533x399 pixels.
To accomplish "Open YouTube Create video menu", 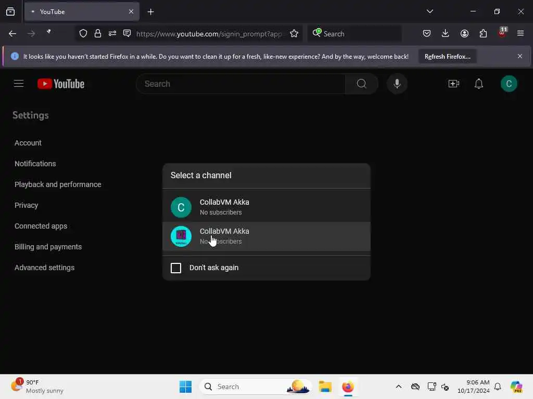I will 454,84.
